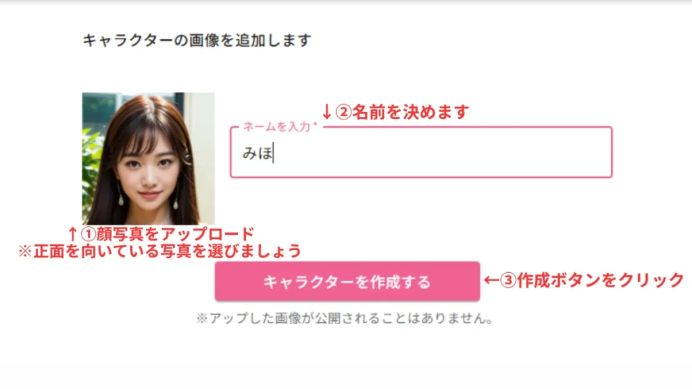Click the ※ mark before アップした画像
Viewport: 692px width, 389px height.
point(202,319)
